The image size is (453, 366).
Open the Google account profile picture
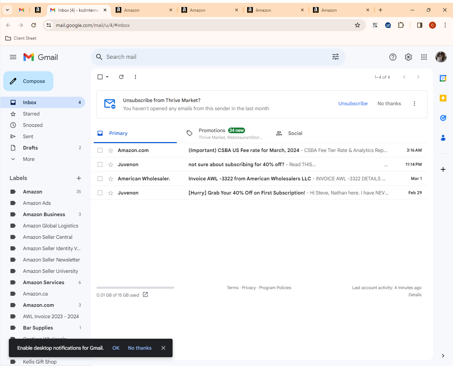441,57
